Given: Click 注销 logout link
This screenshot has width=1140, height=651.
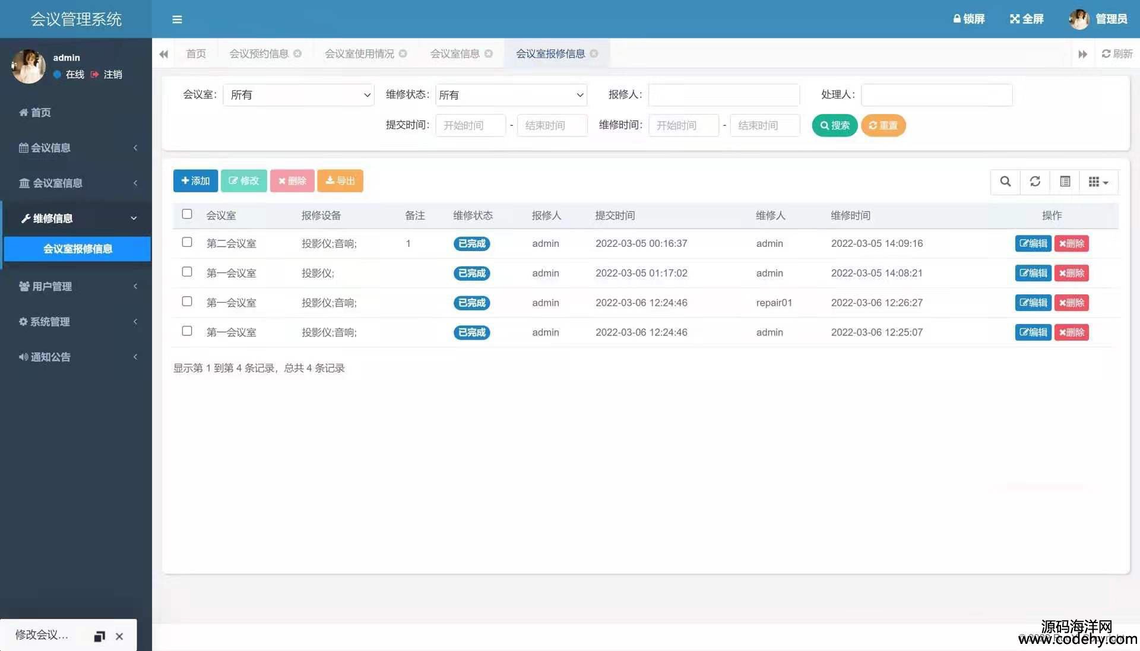Looking at the screenshot, I should (x=107, y=74).
